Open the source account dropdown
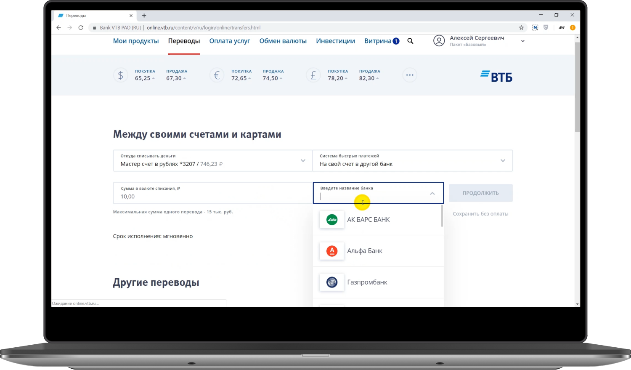The height and width of the screenshot is (370, 631). pos(213,160)
